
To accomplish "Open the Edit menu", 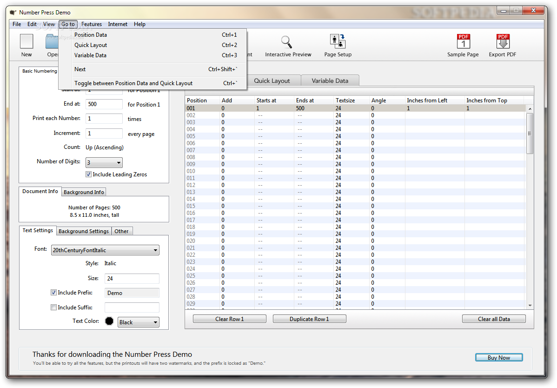I will click(32, 24).
